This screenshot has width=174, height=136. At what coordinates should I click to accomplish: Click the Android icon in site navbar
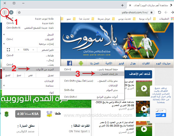81,63
